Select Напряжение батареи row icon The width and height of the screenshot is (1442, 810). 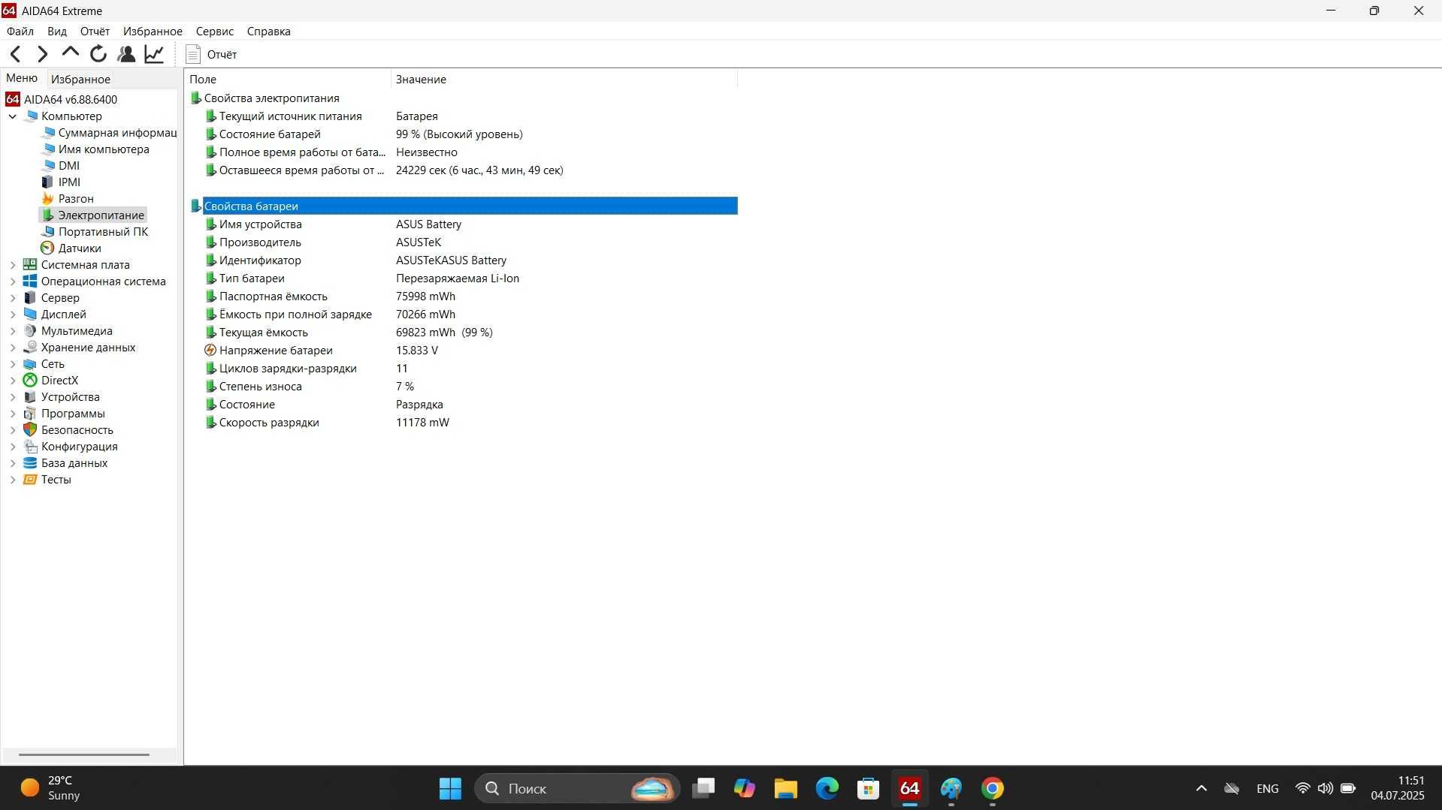(x=210, y=351)
